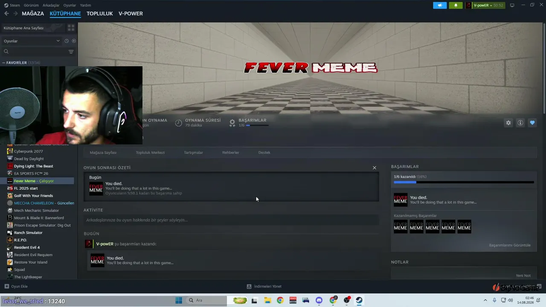The height and width of the screenshot is (307, 546).
Task: Open Fever Meme game settings gear
Action: tap(508, 123)
